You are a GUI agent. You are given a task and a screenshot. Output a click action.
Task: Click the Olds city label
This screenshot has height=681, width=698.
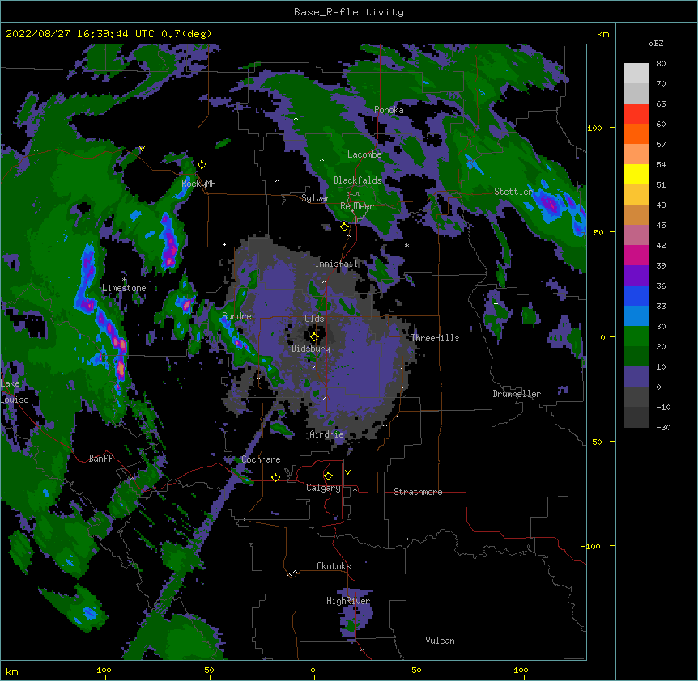pos(314,319)
